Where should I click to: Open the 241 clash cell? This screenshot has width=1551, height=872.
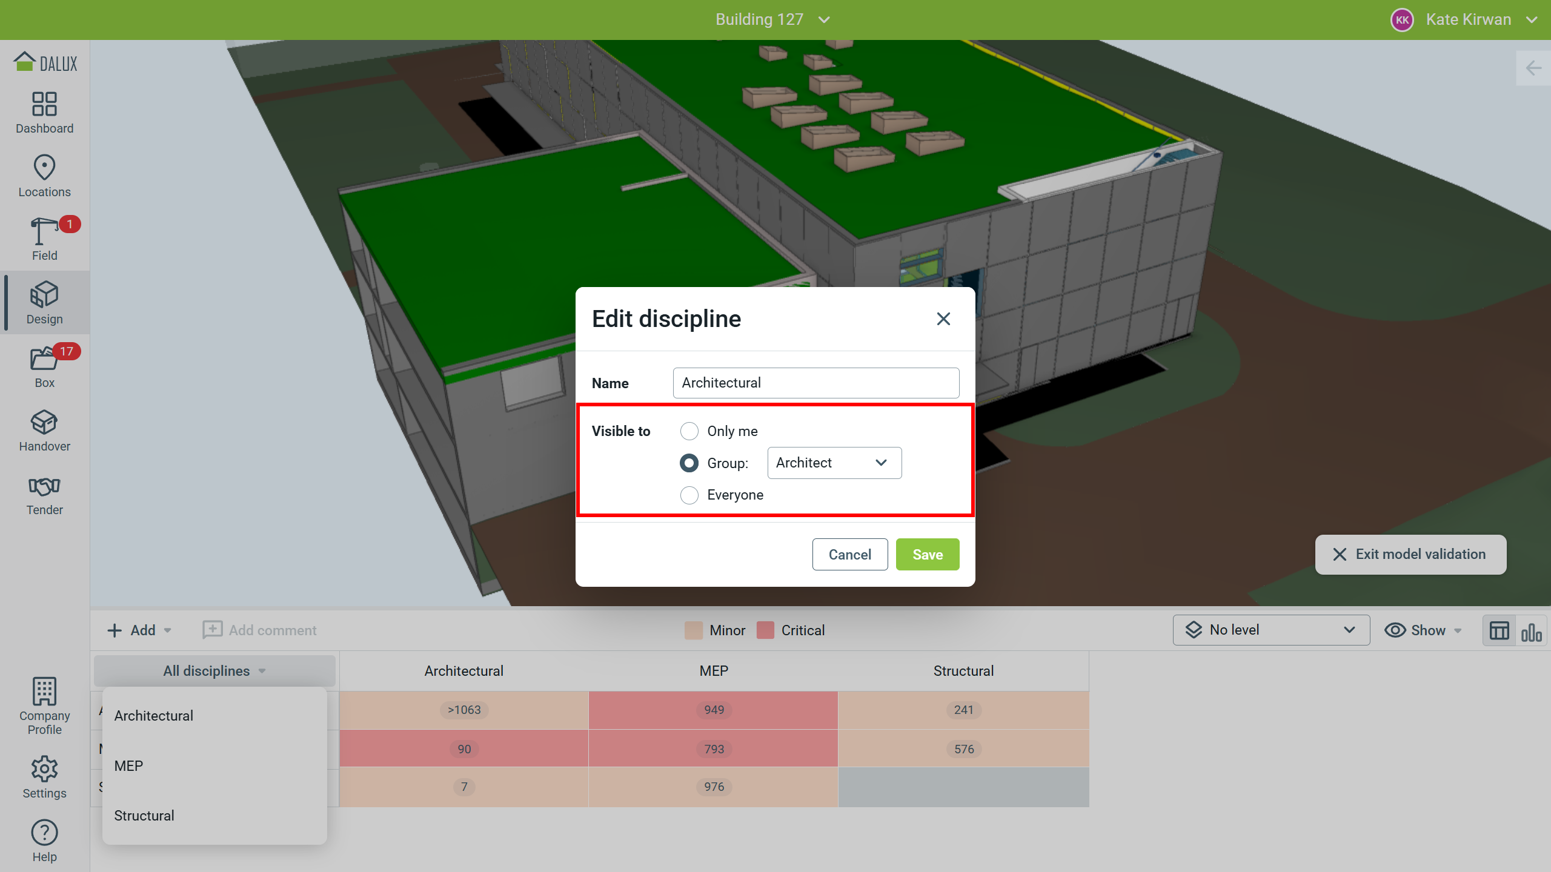pos(963,710)
